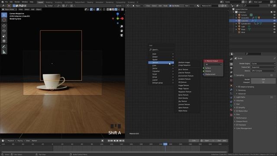The width and height of the screenshot is (277, 156).
Task: Open the Device dropdown
Action: tap(263, 71)
